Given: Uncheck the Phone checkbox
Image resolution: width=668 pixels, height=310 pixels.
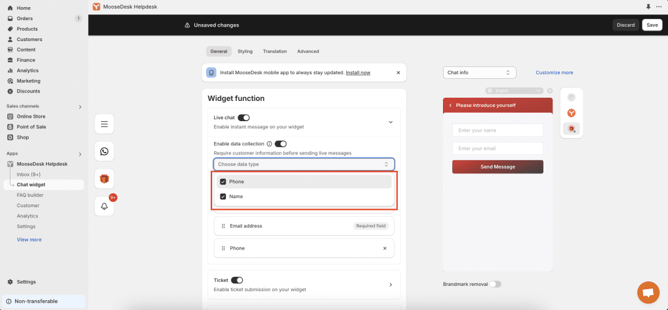Looking at the screenshot, I should [x=223, y=182].
